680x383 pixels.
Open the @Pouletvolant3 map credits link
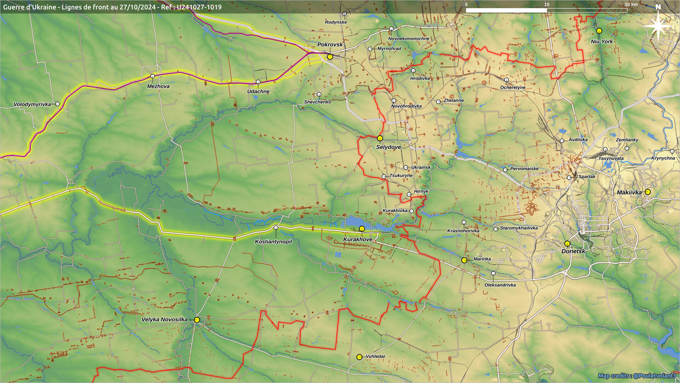[x=654, y=376]
